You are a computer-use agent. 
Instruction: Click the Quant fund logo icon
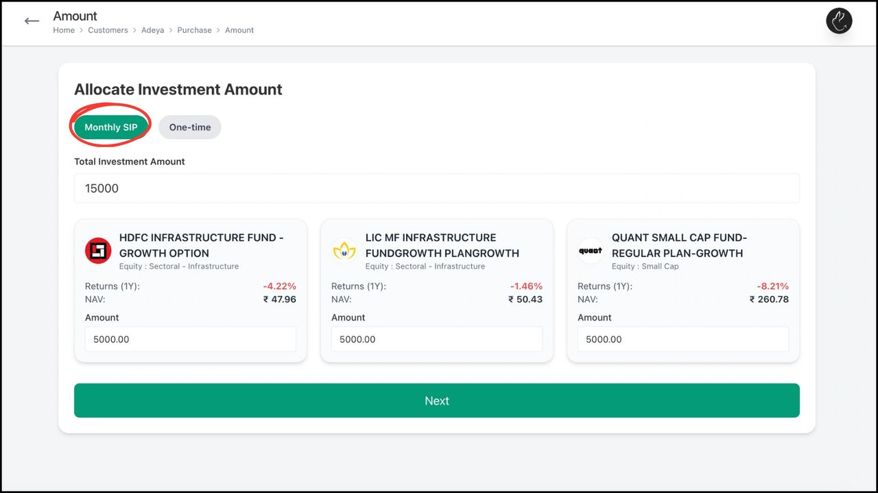[x=590, y=251]
